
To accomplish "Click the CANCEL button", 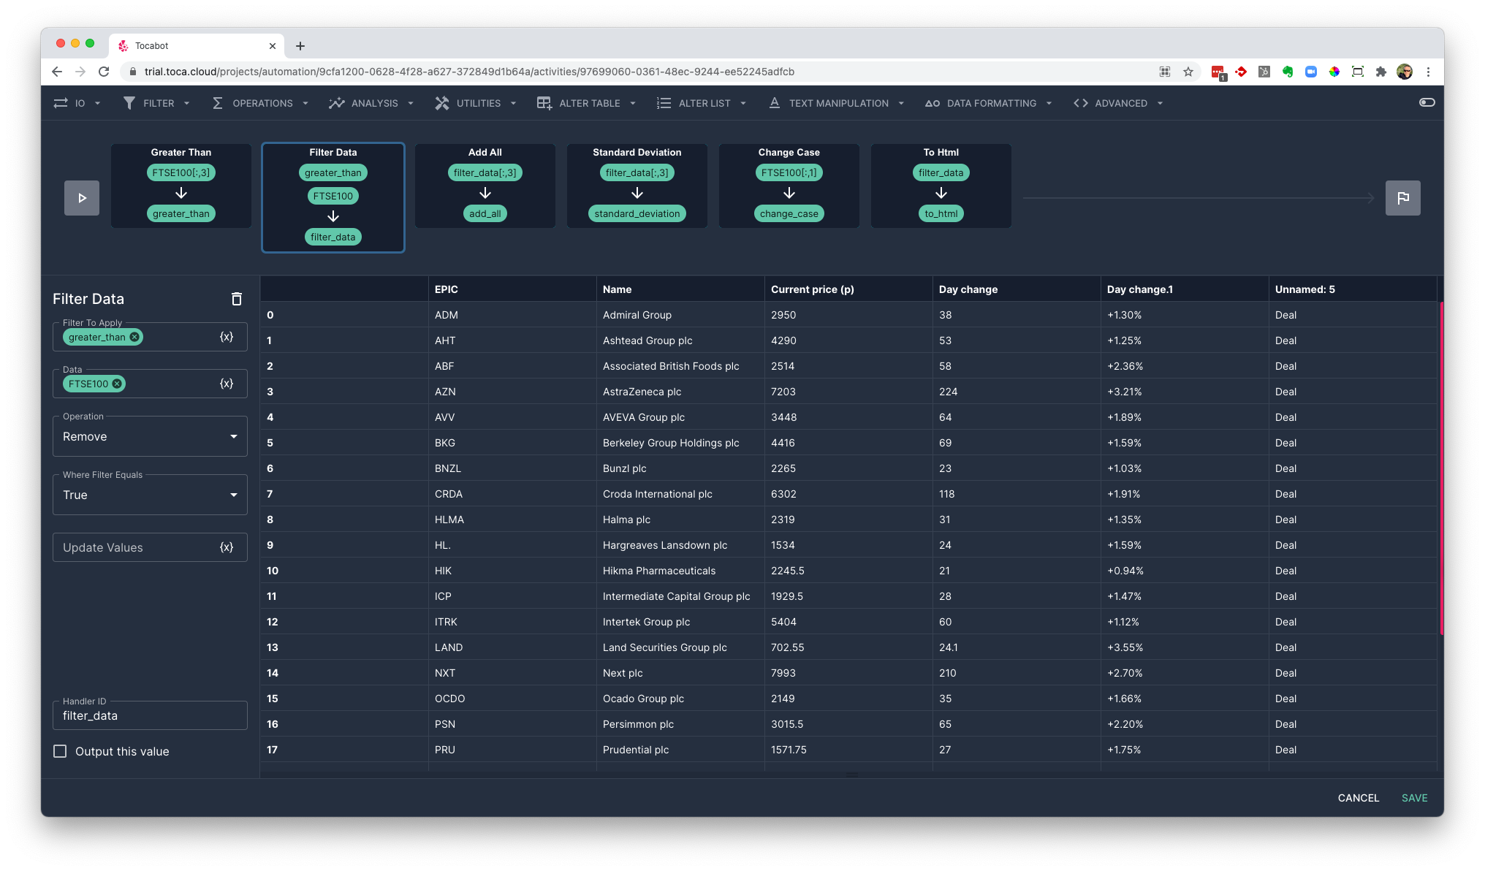I will coord(1358,798).
